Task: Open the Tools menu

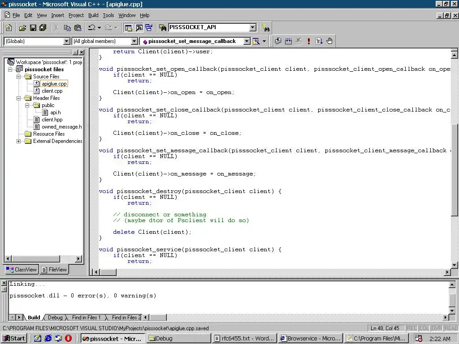Action: pos(108,15)
